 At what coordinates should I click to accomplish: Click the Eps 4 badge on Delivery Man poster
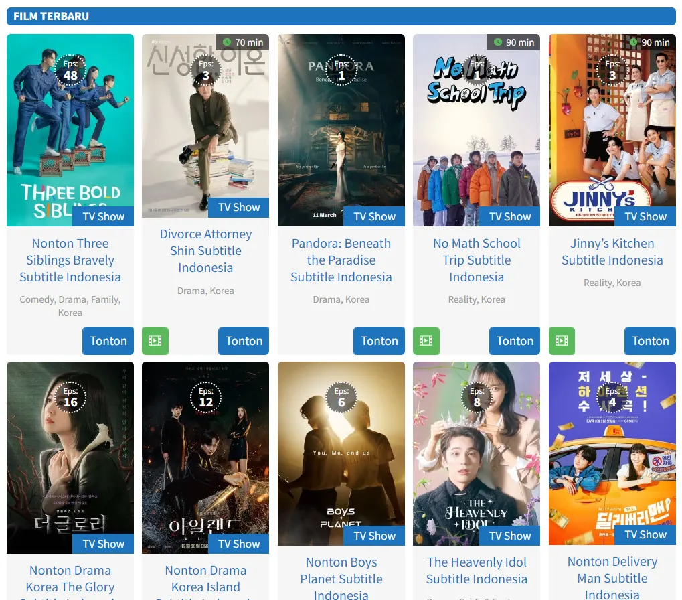[612, 398]
